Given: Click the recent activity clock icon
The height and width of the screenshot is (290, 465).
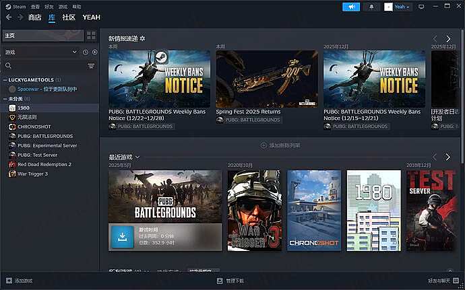Looking at the screenshot, I should coord(86,52).
